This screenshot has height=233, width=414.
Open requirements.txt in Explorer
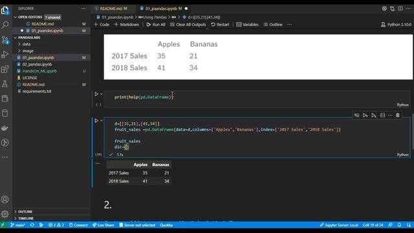click(37, 91)
